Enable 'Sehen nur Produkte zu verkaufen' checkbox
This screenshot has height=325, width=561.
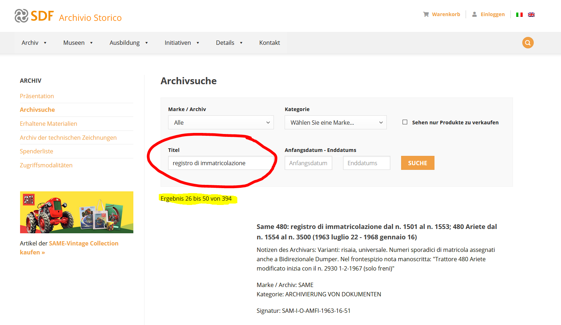tap(405, 122)
